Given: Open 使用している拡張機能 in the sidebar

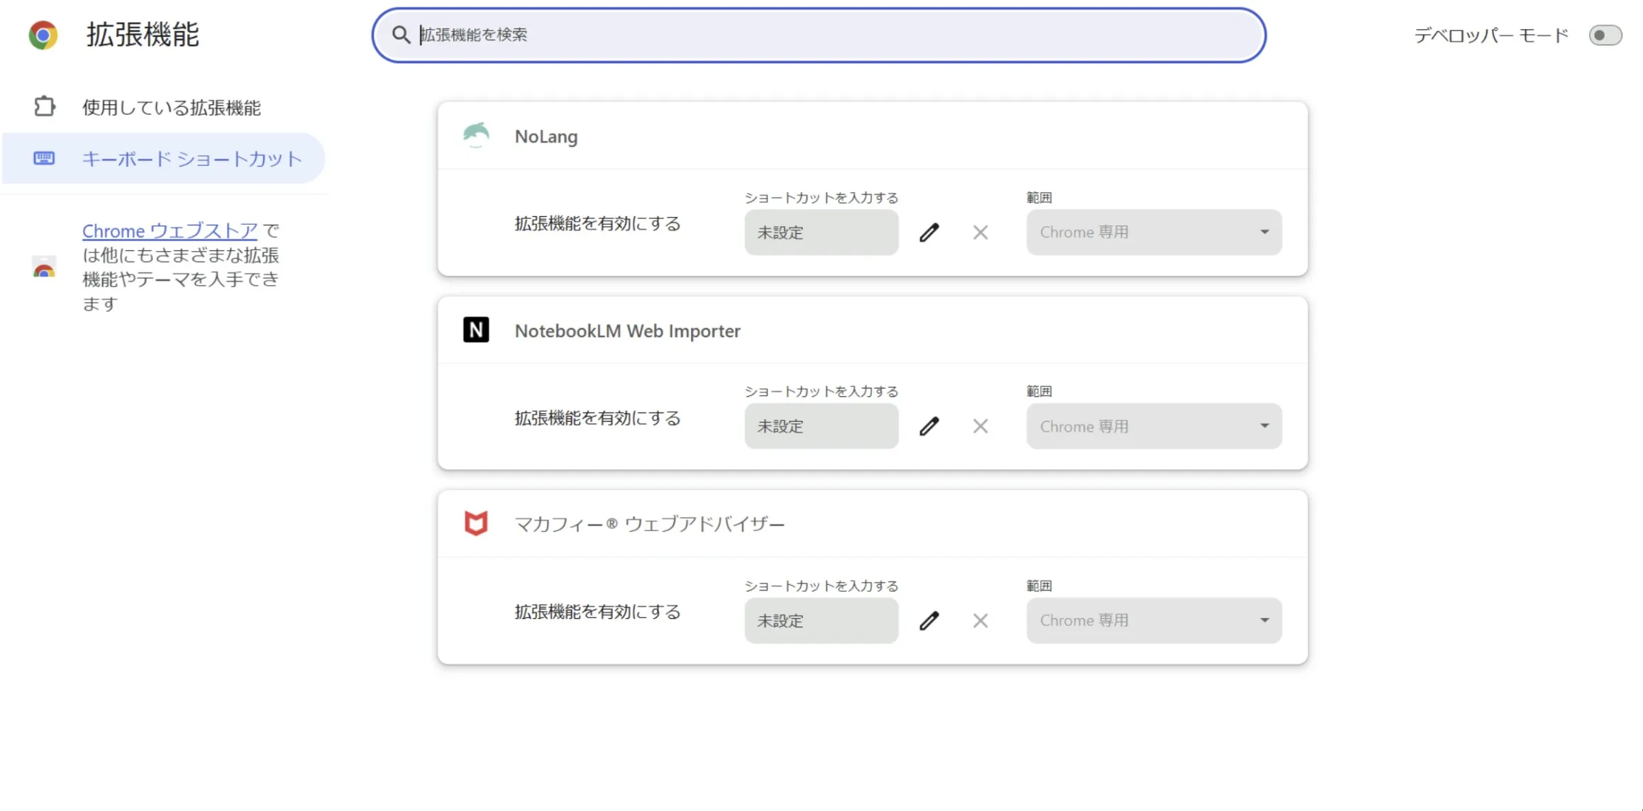Looking at the screenshot, I should [163, 107].
